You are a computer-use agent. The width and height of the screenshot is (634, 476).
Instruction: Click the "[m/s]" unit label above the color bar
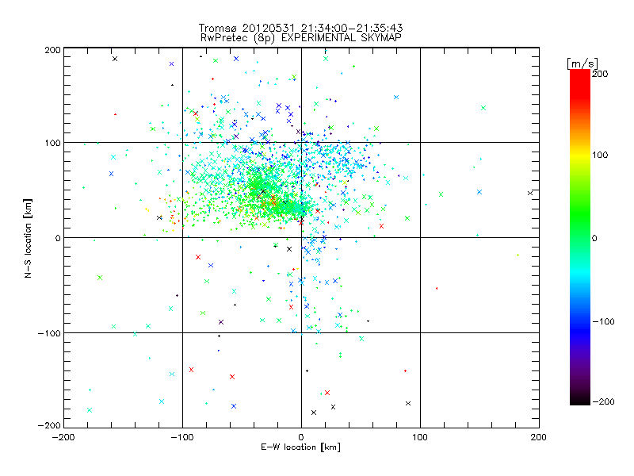tap(582, 63)
